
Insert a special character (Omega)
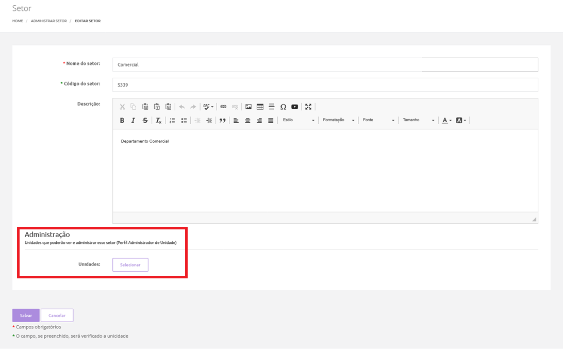tap(283, 107)
